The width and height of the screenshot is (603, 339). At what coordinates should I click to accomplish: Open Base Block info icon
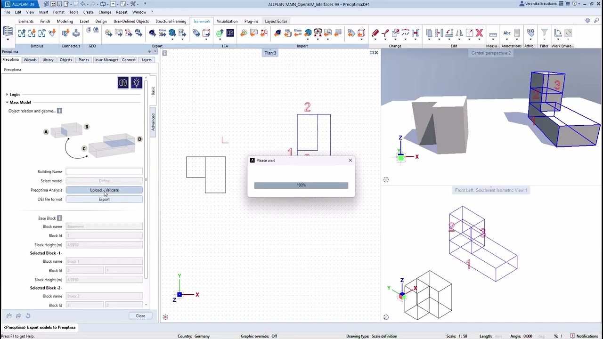(59, 218)
